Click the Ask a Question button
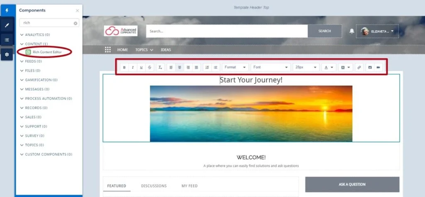Image resolution: width=425 pixels, height=197 pixels. (352, 185)
